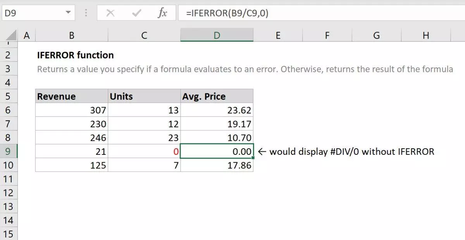Open Insert Function fx dialog

pos(162,13)
